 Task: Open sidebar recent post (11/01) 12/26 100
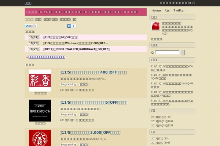[x=172, y=103]
